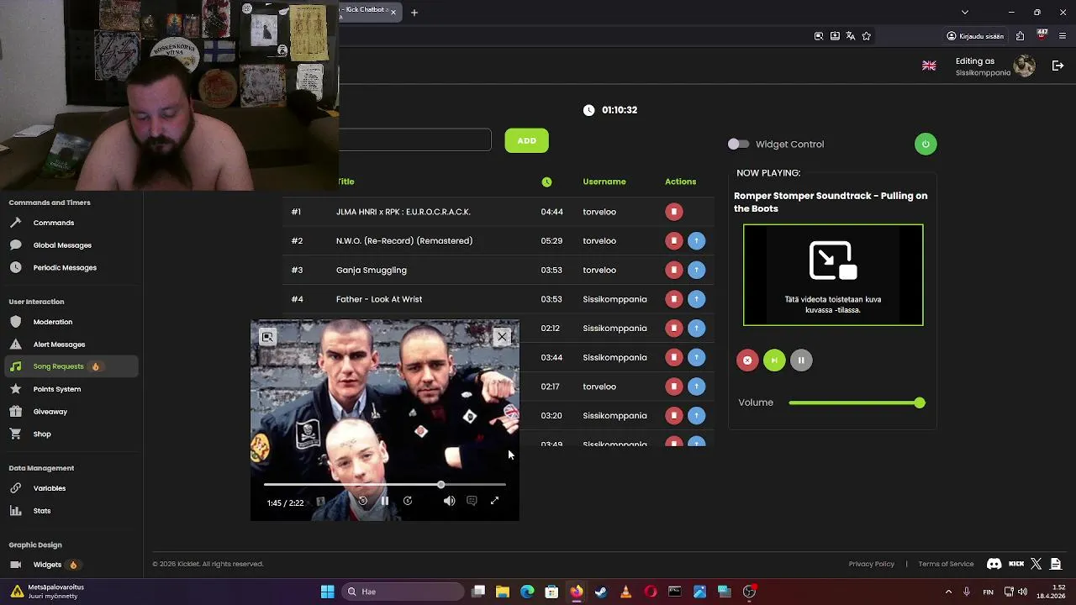Close the picture-in-picture video window
Image resolution: width=1076 pixels, height=605 pixels.
(502, 337)
